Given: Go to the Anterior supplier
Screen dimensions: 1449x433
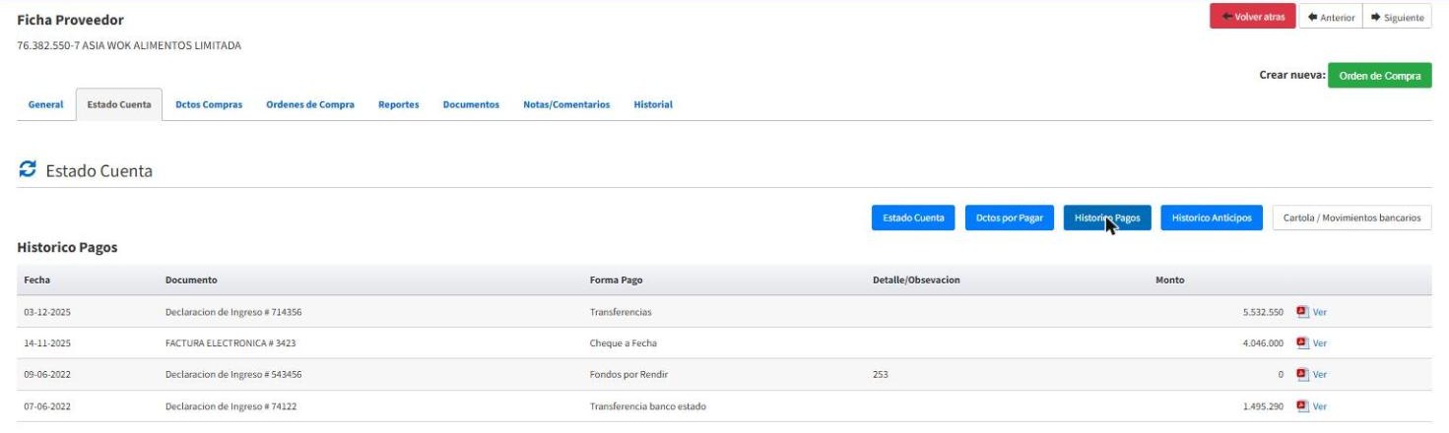Looking at the screenshot, I should (1331, 17).
